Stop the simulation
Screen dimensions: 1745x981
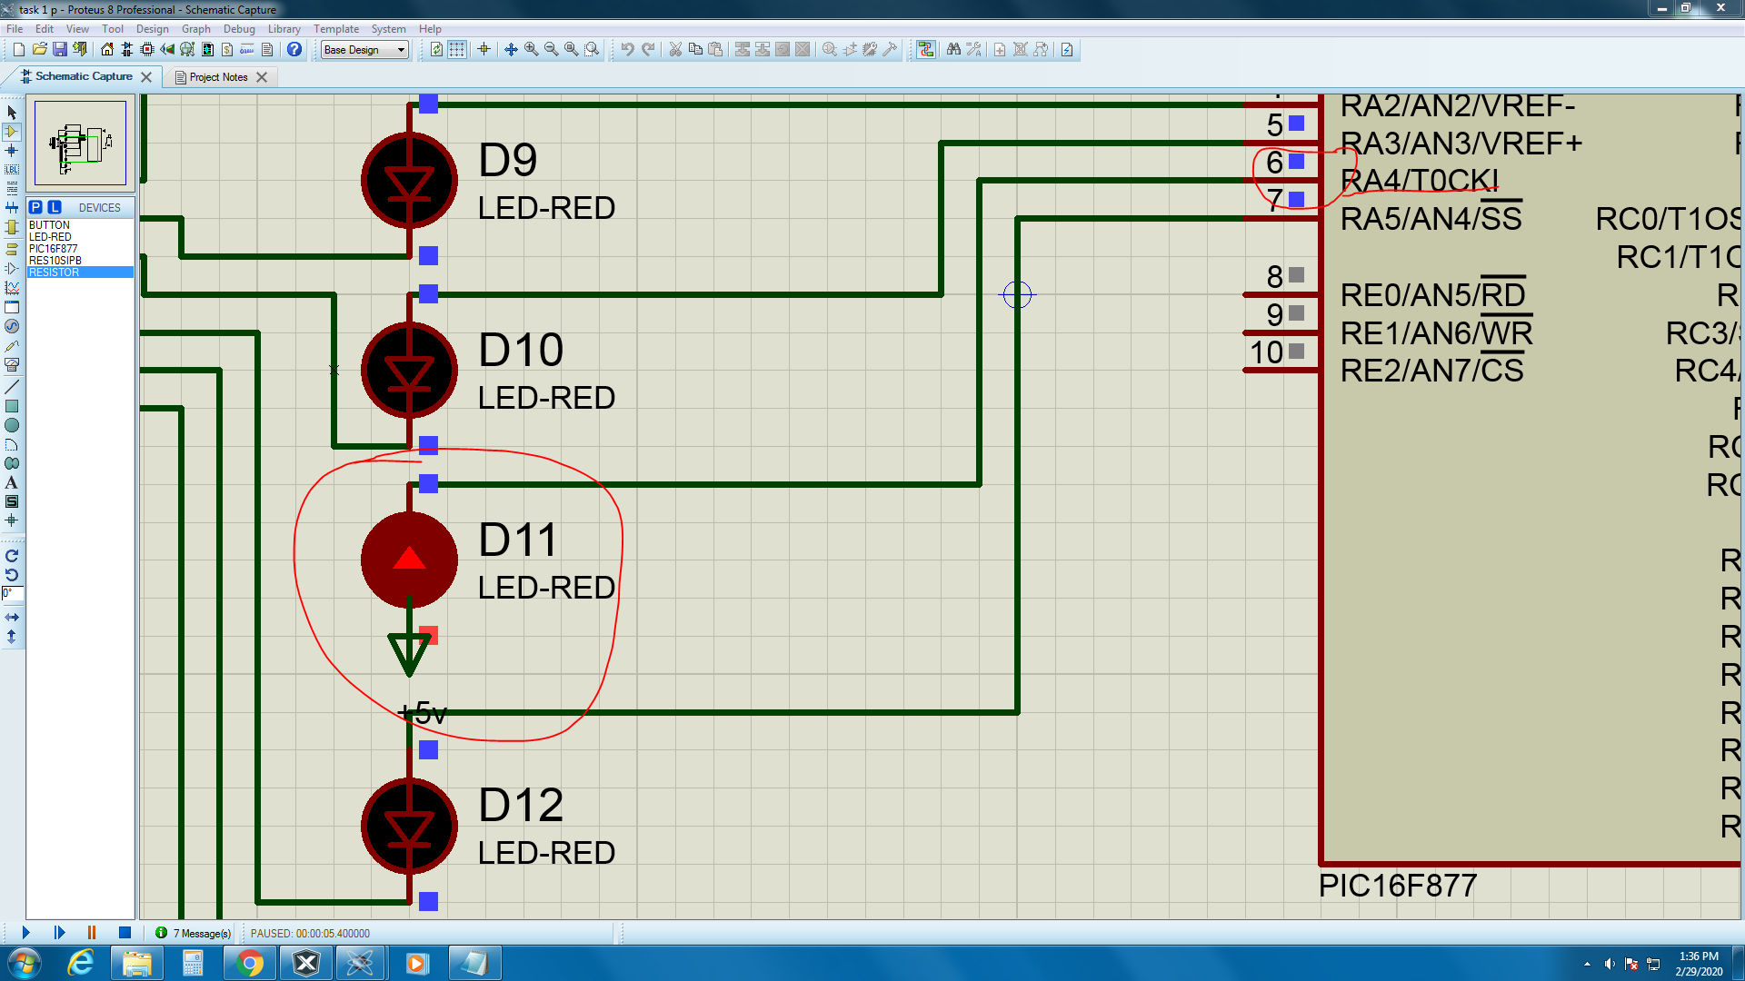[125, 932]
